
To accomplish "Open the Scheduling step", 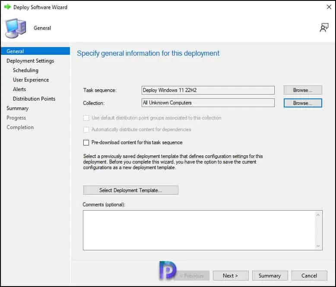I will pos(25,70).
